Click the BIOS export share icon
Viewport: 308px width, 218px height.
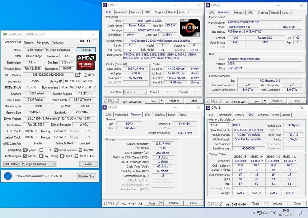[78, 75]
